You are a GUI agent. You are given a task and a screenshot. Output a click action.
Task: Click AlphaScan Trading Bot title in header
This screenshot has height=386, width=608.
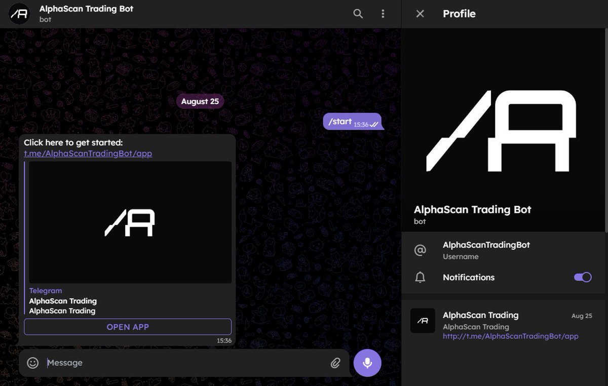pyautogui.click(x=87, y=9)
